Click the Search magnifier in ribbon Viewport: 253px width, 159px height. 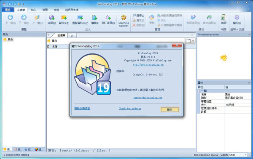138,16
